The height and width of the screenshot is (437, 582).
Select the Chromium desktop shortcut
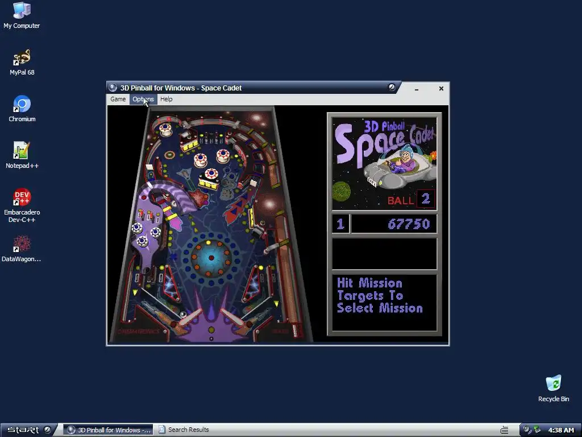point(22,109)
